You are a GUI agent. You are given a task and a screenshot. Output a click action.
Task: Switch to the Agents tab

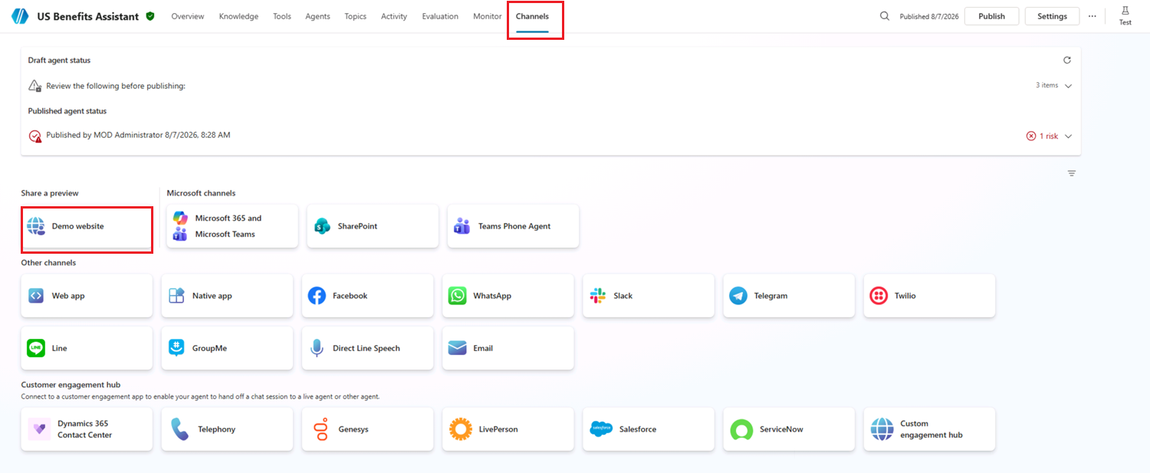point(317,16)
